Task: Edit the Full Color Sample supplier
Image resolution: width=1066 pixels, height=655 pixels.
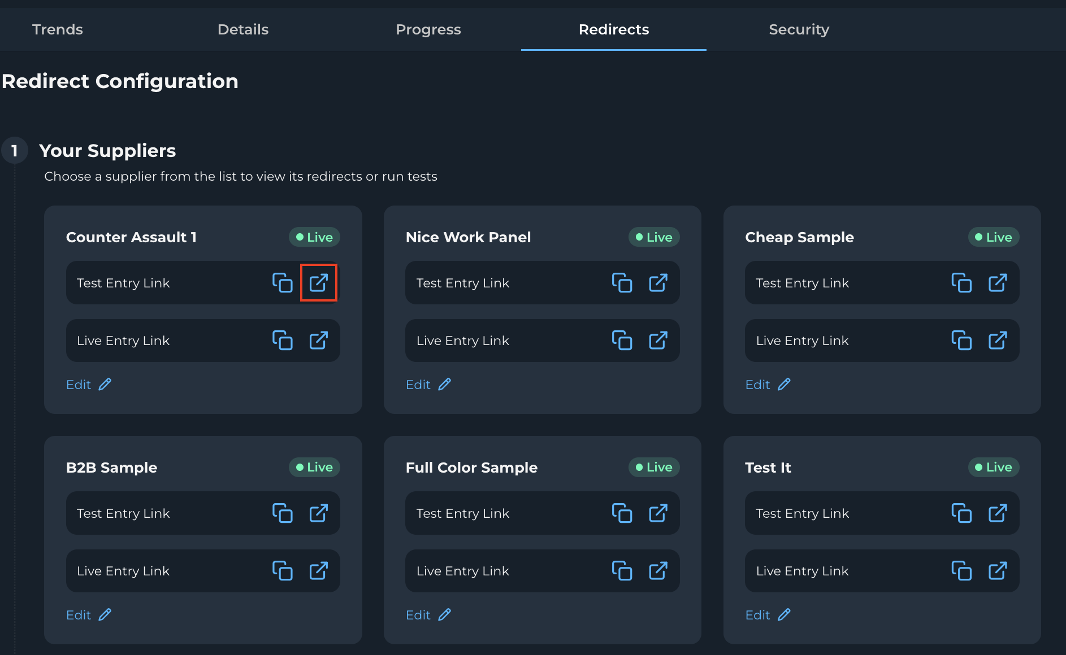Action: [x=428, y=615]
